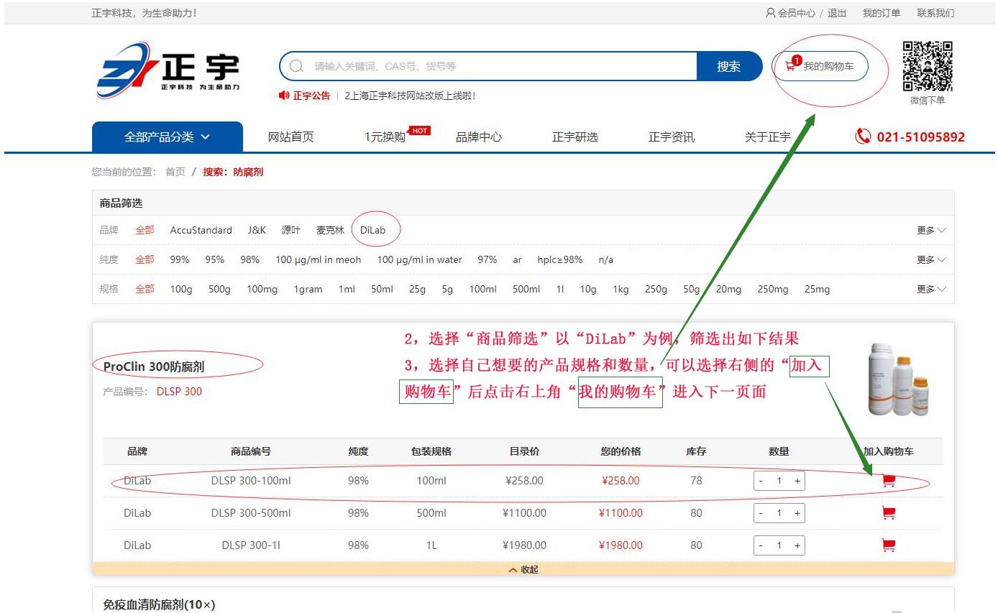
Task: Increase quantity for DLSP 300-1l
Action: [797, 545]
